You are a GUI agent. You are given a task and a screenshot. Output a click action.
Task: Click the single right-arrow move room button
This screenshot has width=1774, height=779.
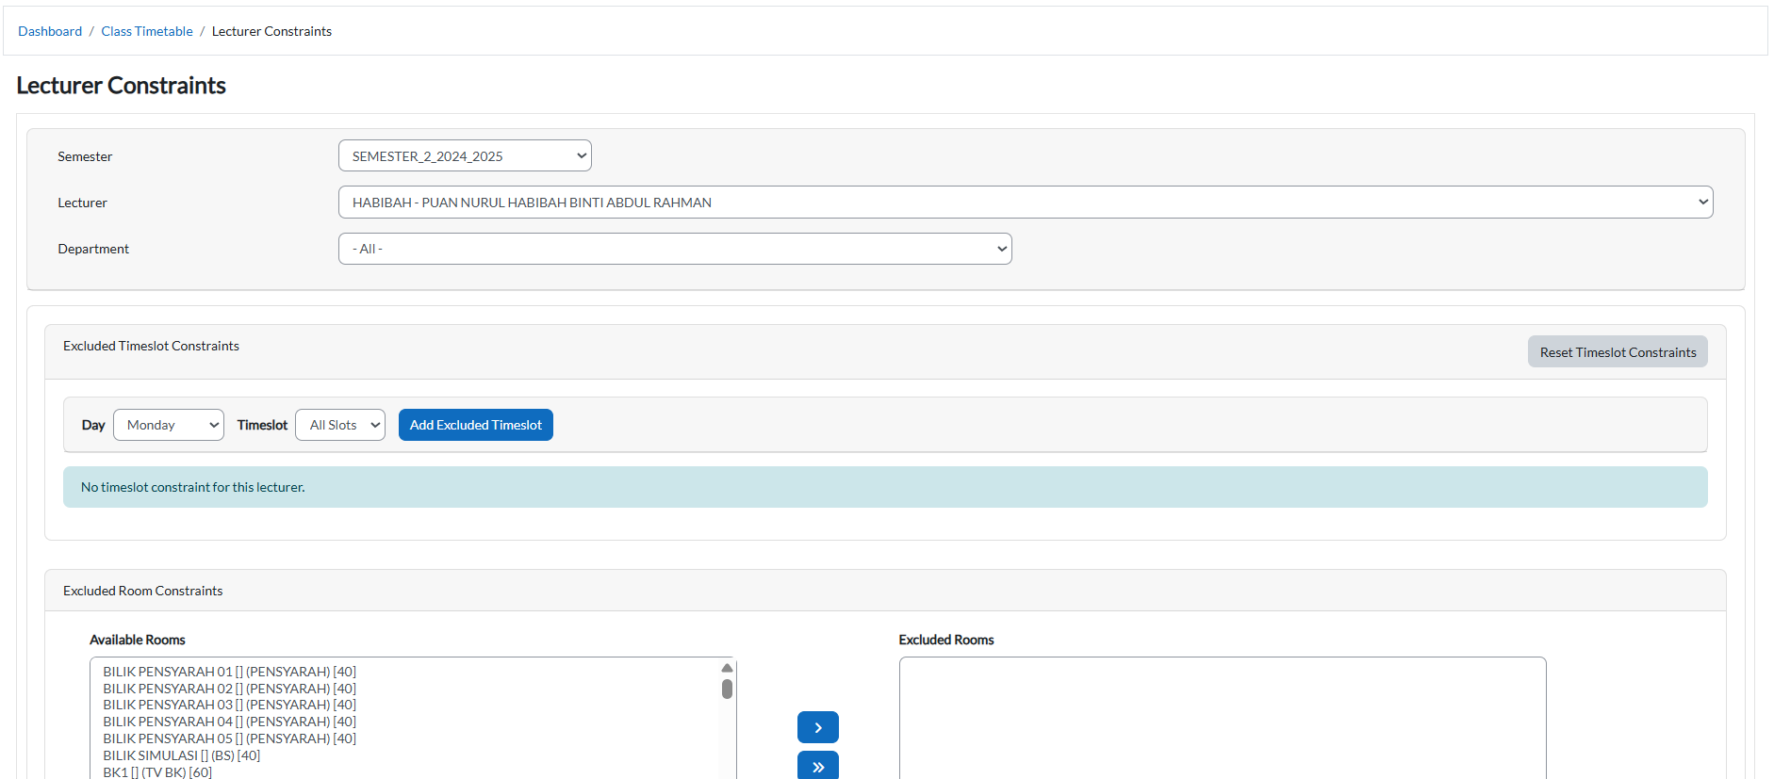817,727
